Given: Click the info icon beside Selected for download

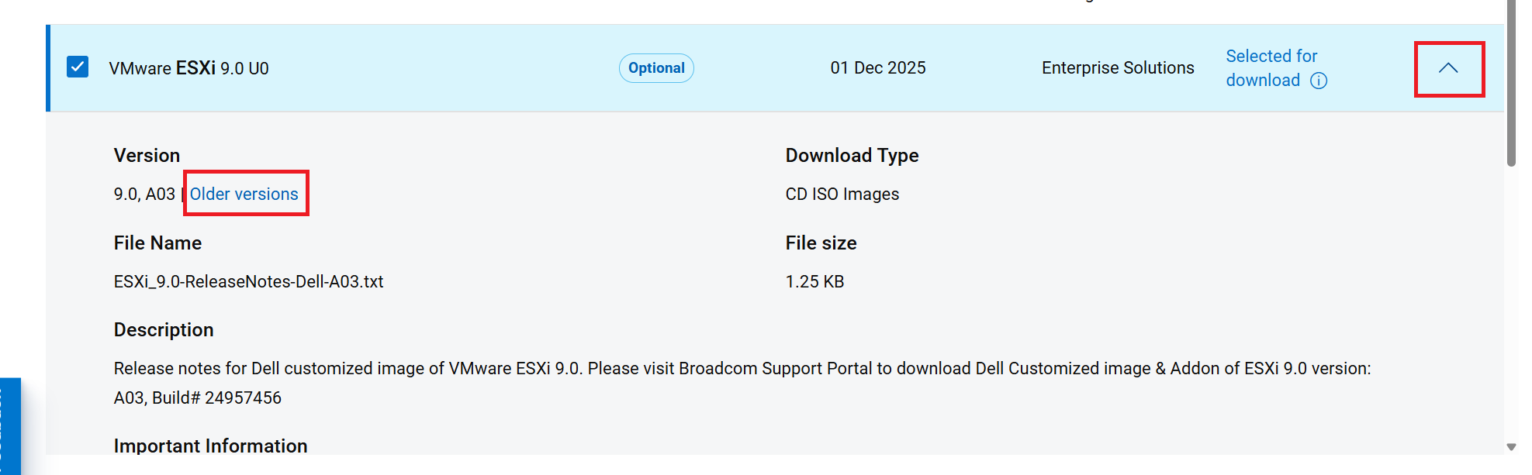Looking at the screenshot, I should [1319, 81].
